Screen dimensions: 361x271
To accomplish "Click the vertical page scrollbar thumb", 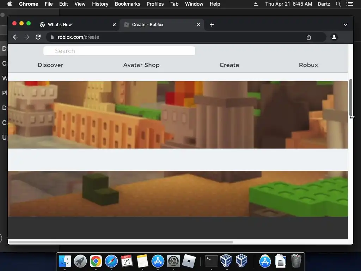I will click(351, 97).
